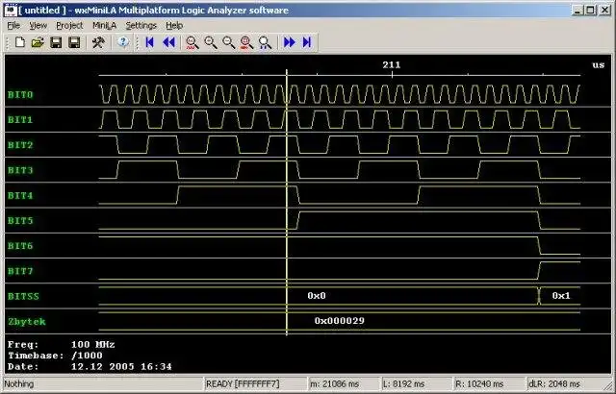Click the second floppy-disk Save As icon
The height and width of the screenshot is (394, 616).
[x=74, y=42]
